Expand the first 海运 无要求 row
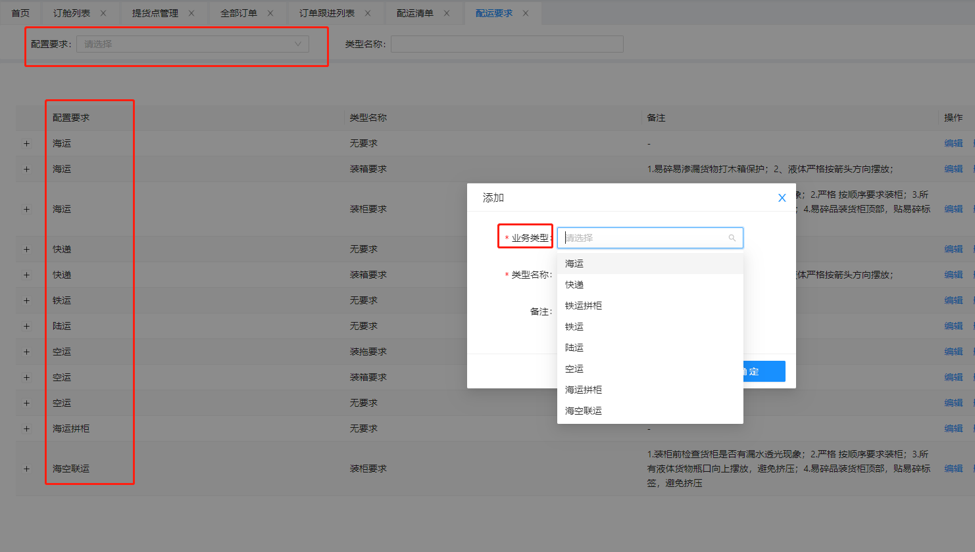Image resolution: width=975 pixels, height=552 pixels. (27, 143)
